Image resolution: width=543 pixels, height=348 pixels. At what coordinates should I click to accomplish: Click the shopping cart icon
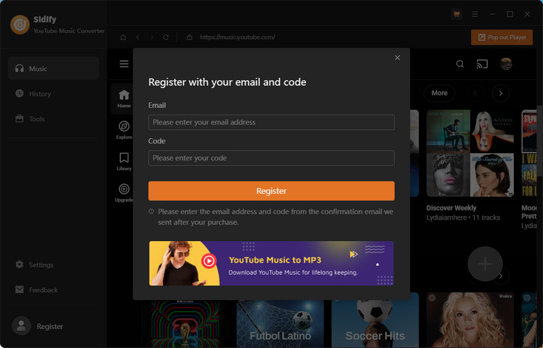click(456, 14)
